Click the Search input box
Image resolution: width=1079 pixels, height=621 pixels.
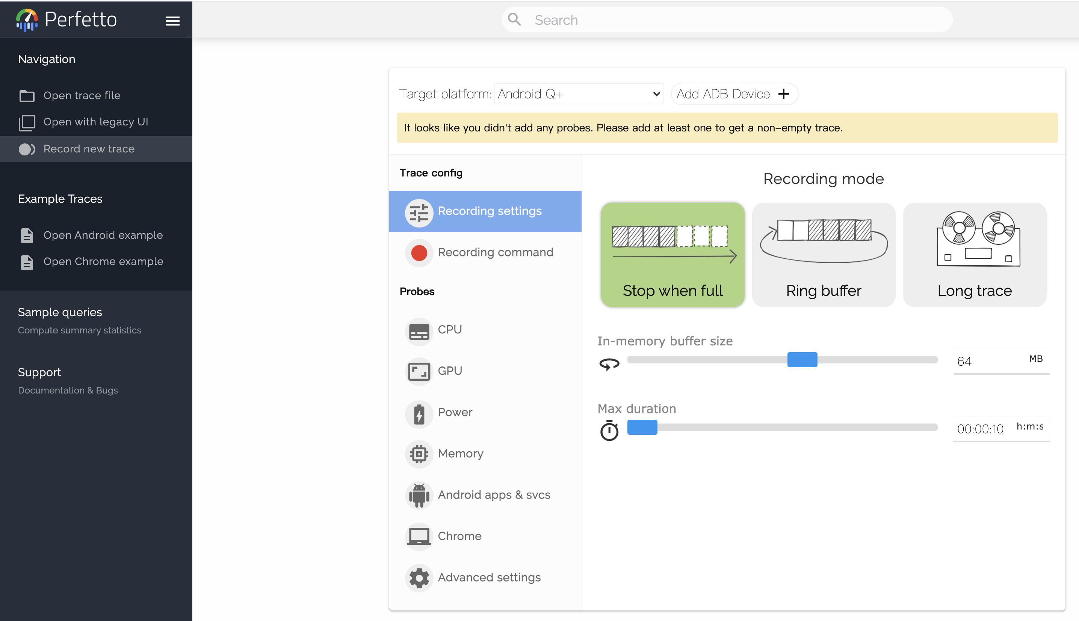point(727,20)
